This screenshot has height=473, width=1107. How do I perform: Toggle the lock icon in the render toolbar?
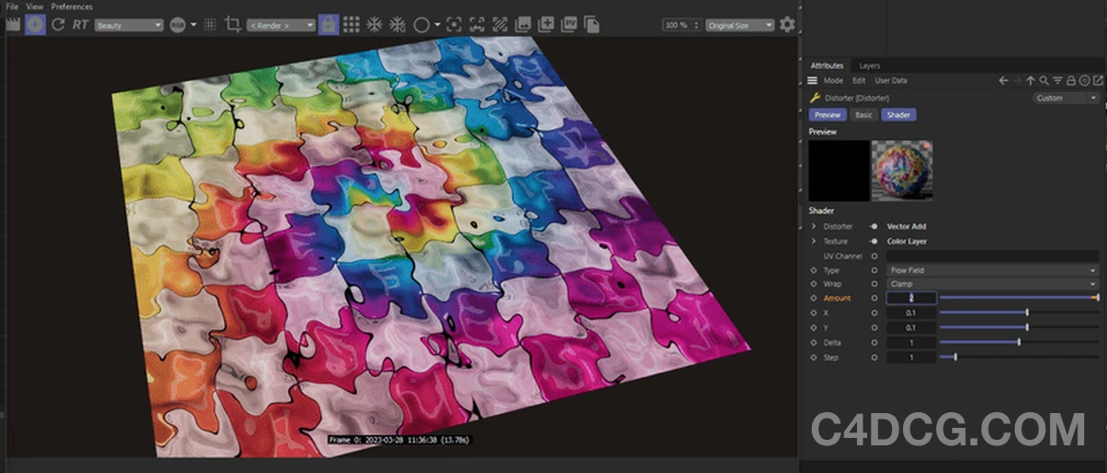[327, 25]
